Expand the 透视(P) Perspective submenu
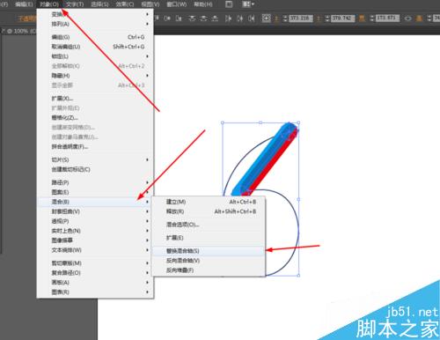This screenshot has width=440, height=340. tap(95, 221)
